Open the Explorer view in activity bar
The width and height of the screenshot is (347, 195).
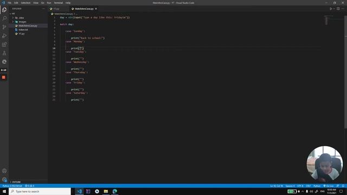tap(4, 10)
